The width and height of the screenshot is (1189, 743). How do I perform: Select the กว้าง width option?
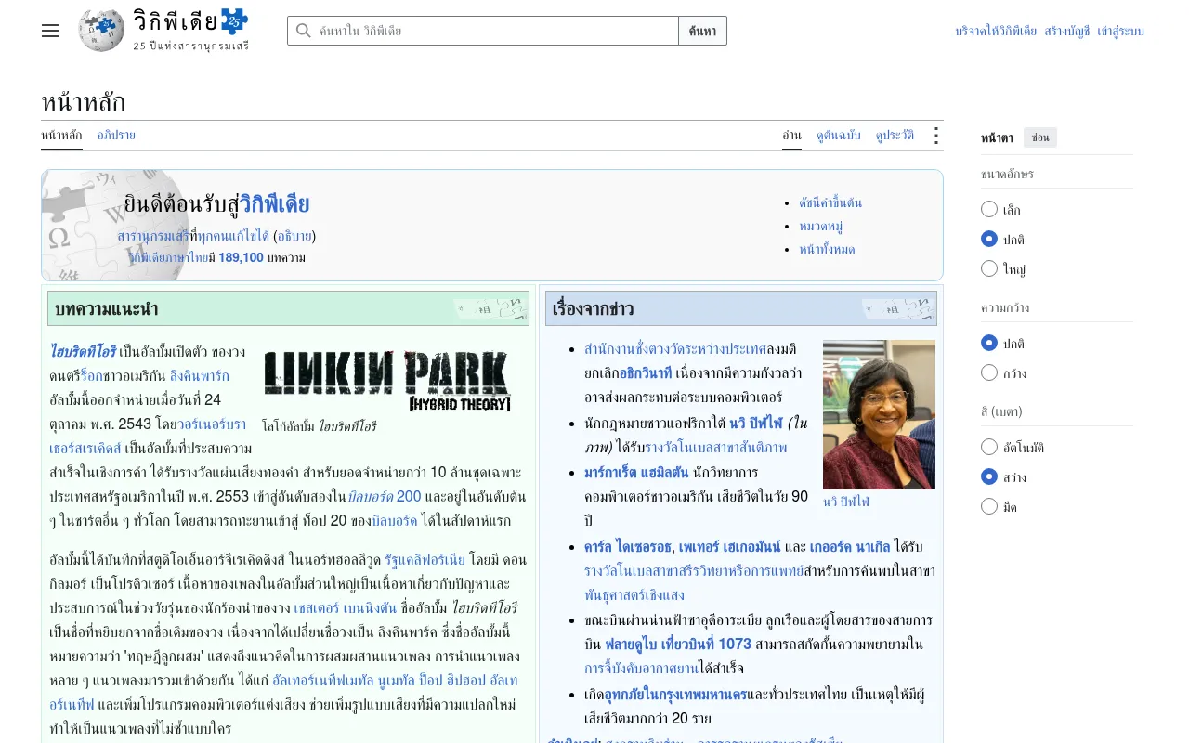tap(989, 372)
